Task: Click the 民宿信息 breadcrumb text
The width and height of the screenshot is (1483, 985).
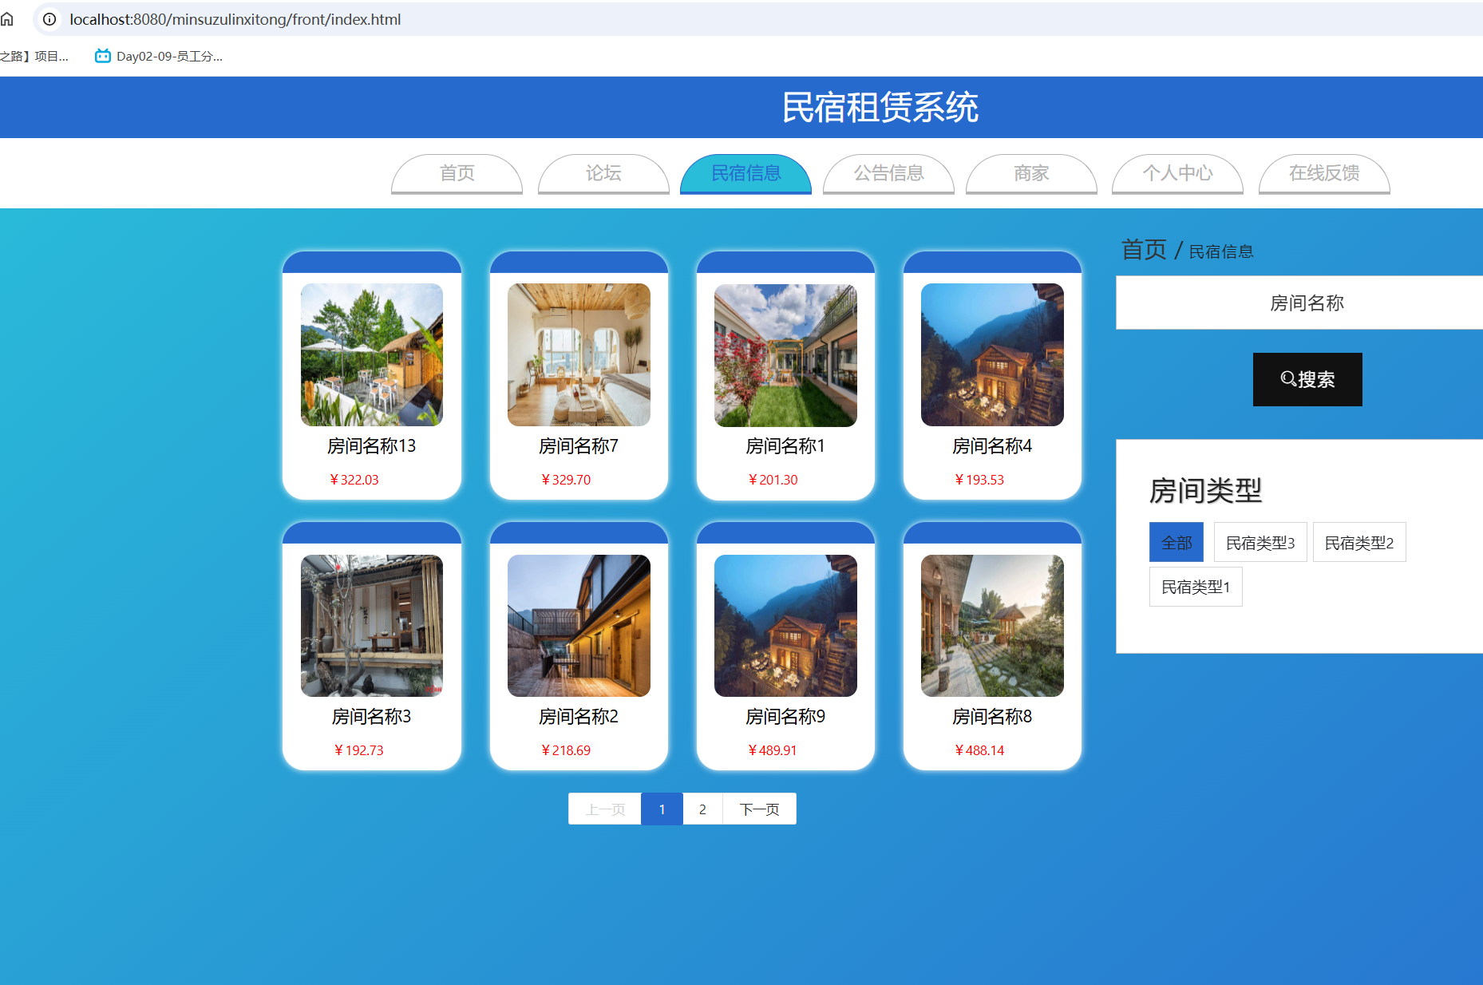Action: (x=1221, y=252)
